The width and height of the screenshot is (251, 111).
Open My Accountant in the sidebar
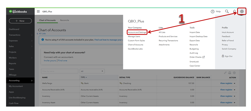[16, 86]
